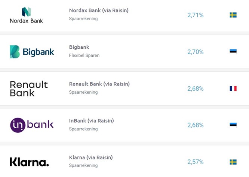Click the Klarna logo

[30, 162]
